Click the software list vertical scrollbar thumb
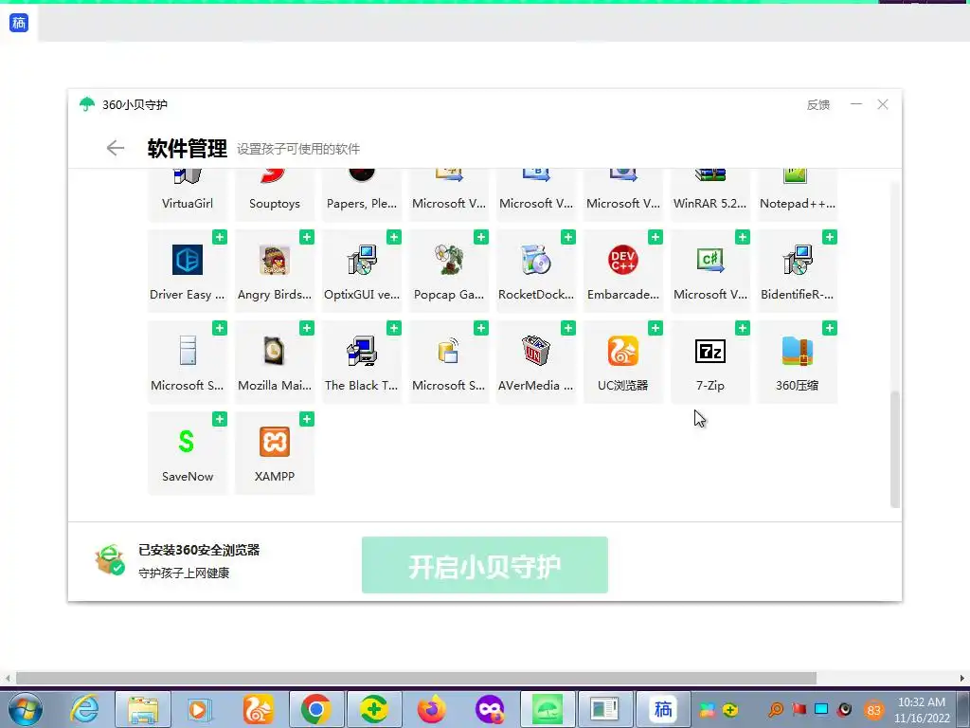The height and width of the screenshot is (728, 970). [894, 449]
